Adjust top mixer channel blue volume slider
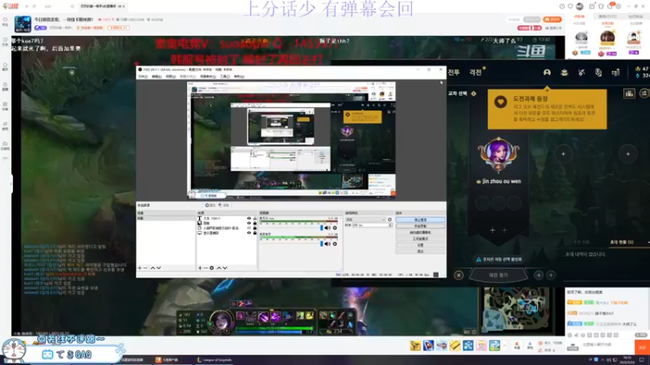650x365 pixels. pyautogui.click(x=322, y=228)
